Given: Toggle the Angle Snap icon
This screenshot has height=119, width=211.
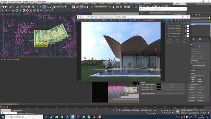Looking at the screenshot, I should click(x=81, y=7).
